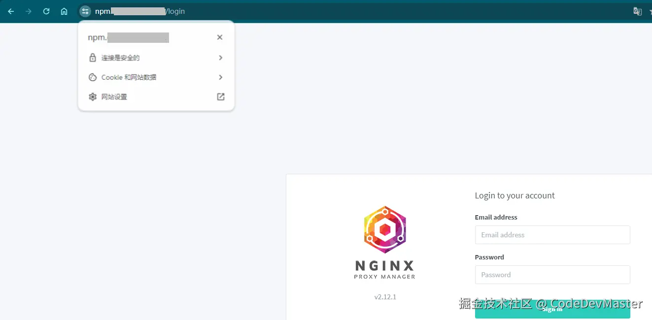Go back to the previous page
Viewport: 652px width, 320px height.
tap(11, 11)
